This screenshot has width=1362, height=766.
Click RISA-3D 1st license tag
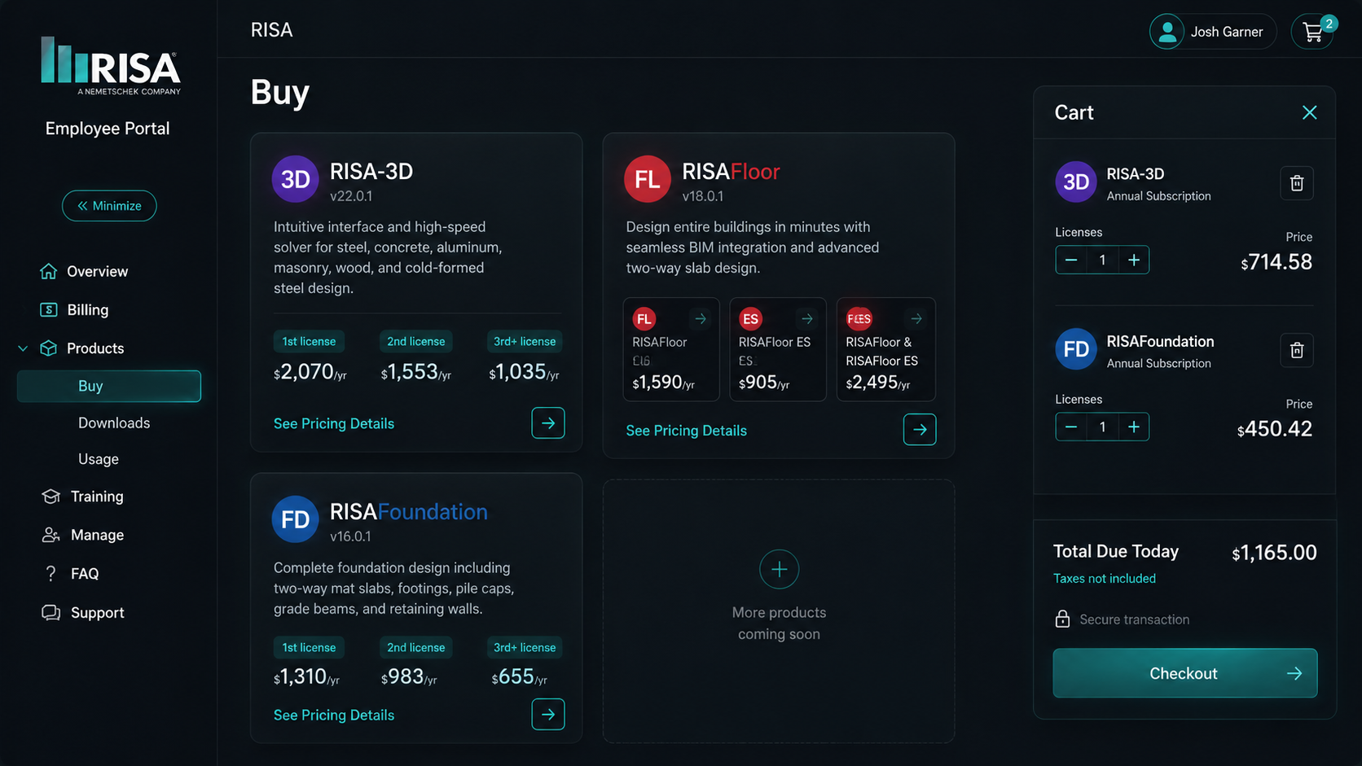tap(309, 341)
